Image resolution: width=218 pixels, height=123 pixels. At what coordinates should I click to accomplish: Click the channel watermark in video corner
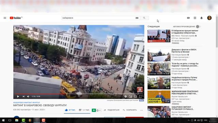[140, 90]
